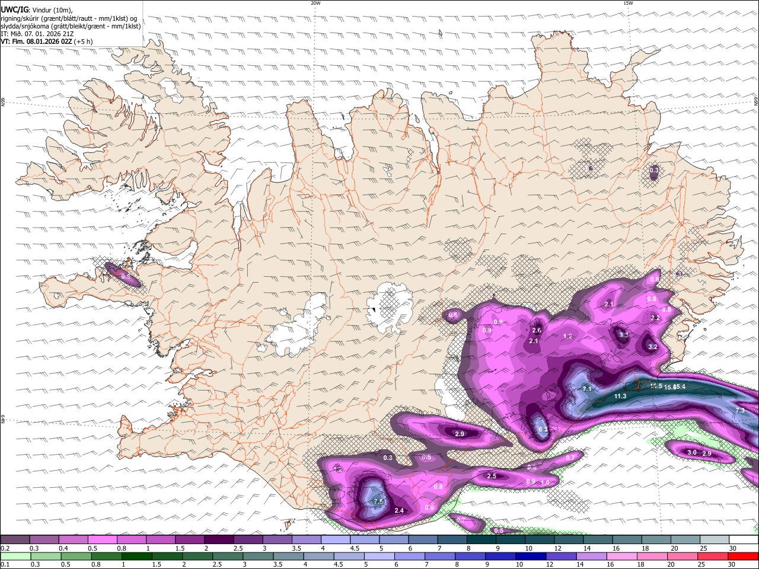Viewport: 759px width, 569px height.
Task: Click upper scale swatch between 25 and 30
Action: (x=714, y=539)
